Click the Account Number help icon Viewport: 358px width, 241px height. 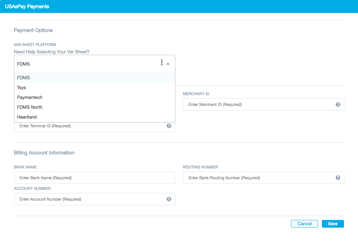[169, 199]
